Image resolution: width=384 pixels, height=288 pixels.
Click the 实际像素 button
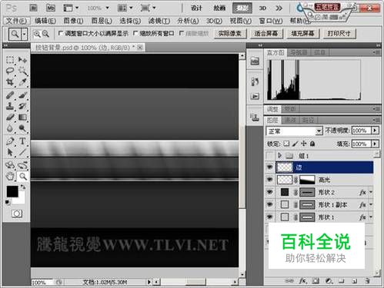(230, 34)
